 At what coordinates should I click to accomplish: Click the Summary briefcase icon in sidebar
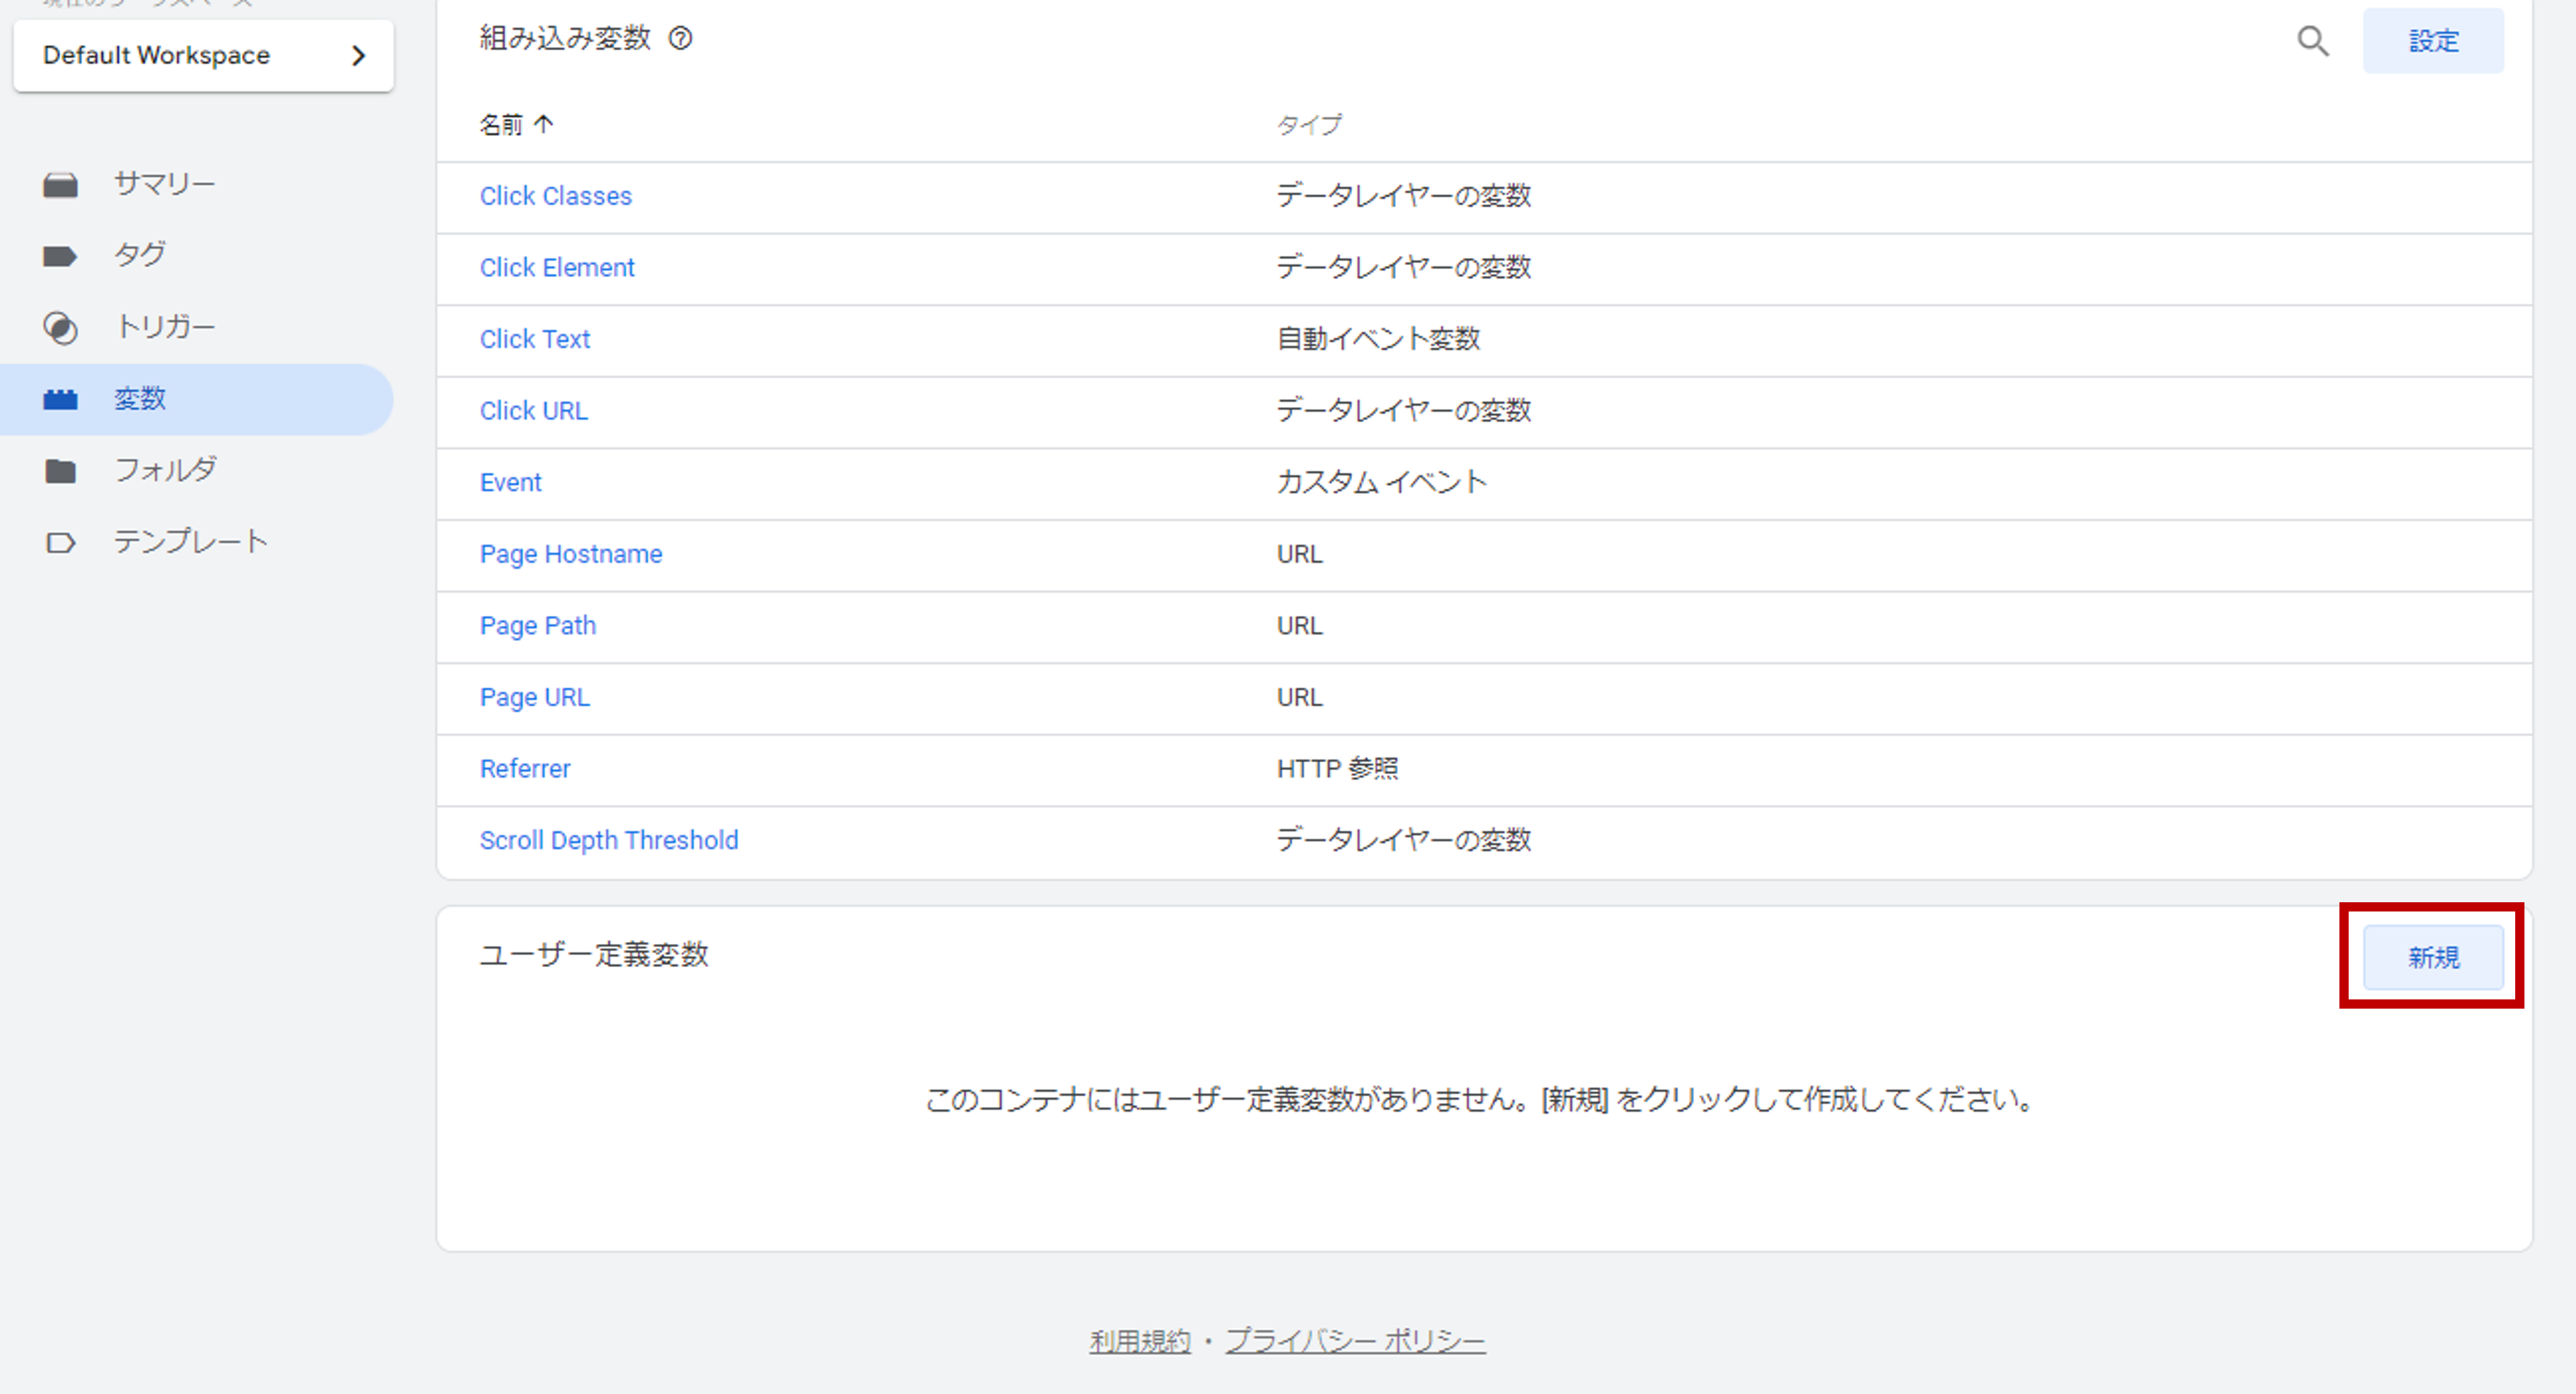(60, 185)
